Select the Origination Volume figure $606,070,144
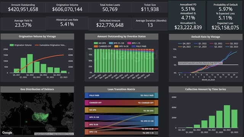The height and width of the screenshot is (137, 244). (67, 9)
